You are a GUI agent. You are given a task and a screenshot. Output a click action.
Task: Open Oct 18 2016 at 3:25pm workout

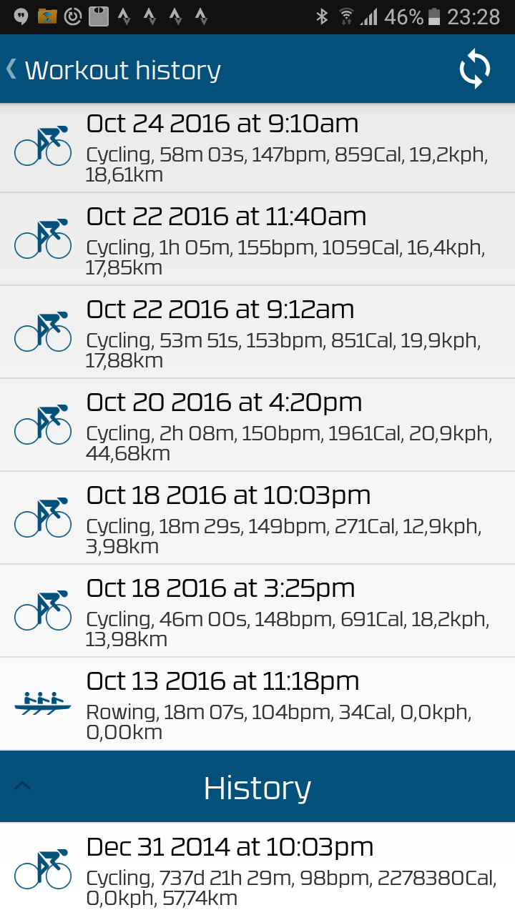(x=257, y=611)
